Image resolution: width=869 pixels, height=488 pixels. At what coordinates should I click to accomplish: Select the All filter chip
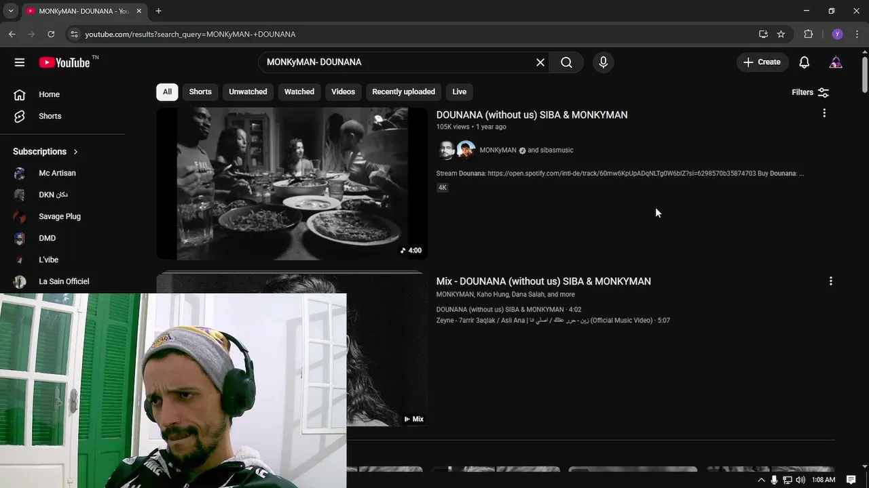coord(167,91)
